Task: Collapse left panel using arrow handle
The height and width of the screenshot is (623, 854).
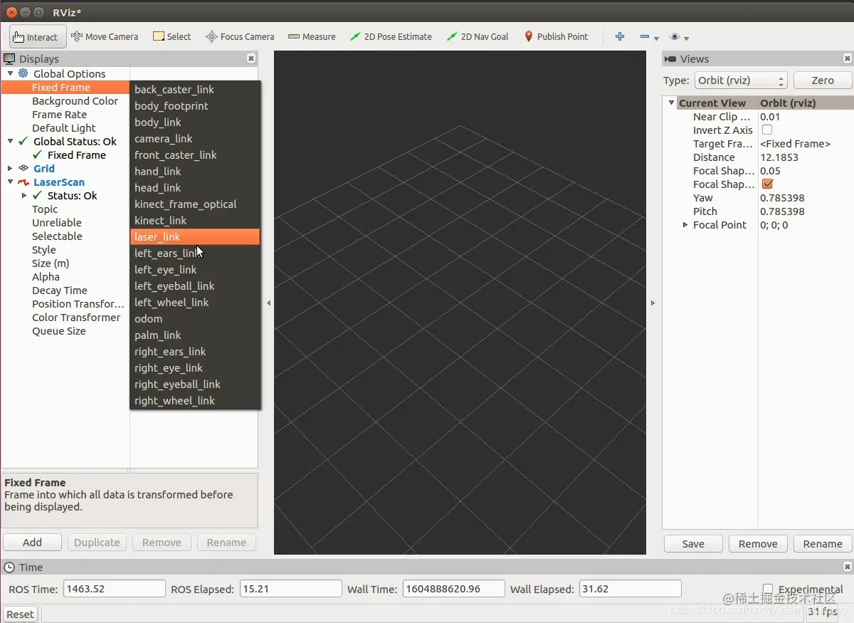Action: [268, 303]
